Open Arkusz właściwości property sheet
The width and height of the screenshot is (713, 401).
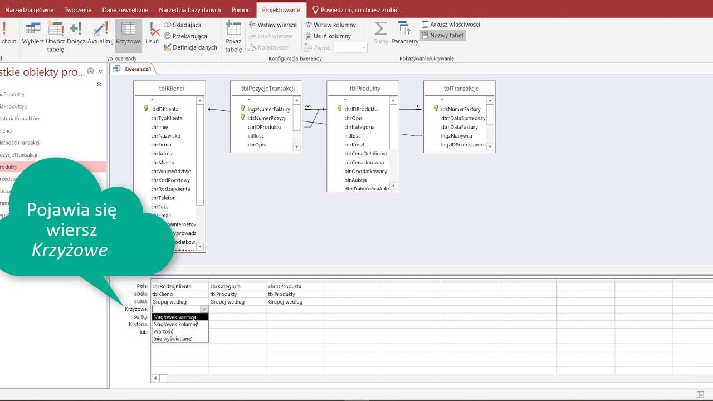point(451,25)
